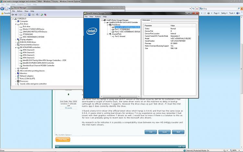Click Show/hide console tree toolbar icon
Screen dimensions: 243x152
pos(20,15)
